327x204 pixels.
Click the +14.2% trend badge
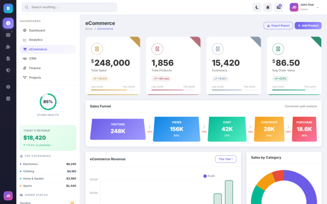pyautogui.click(x=100, y=79)
